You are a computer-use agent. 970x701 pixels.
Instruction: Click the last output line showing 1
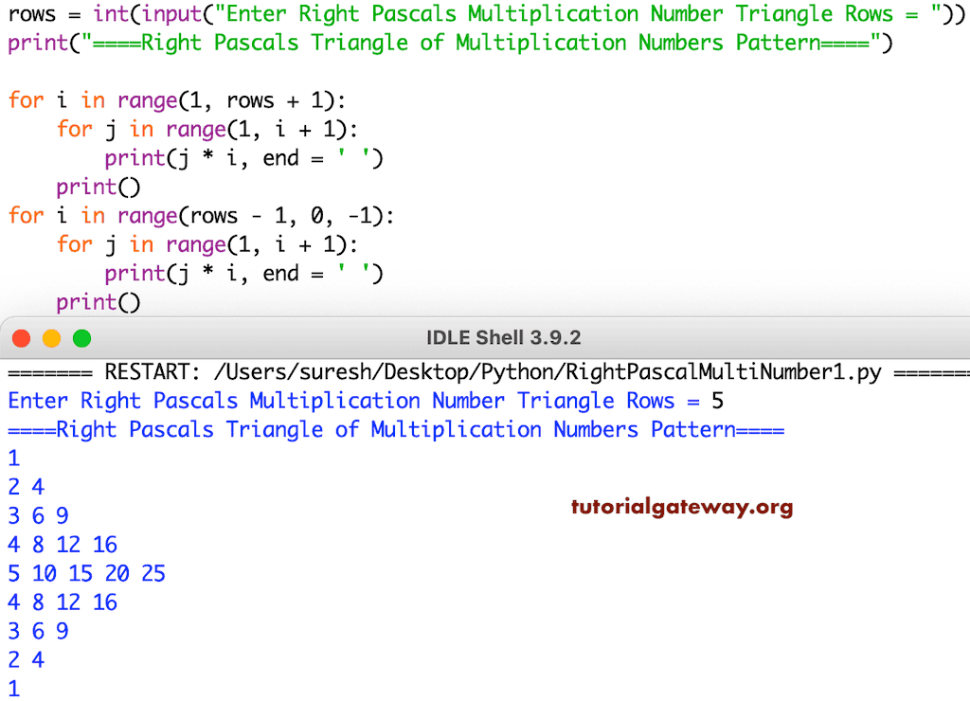point(13,688)
